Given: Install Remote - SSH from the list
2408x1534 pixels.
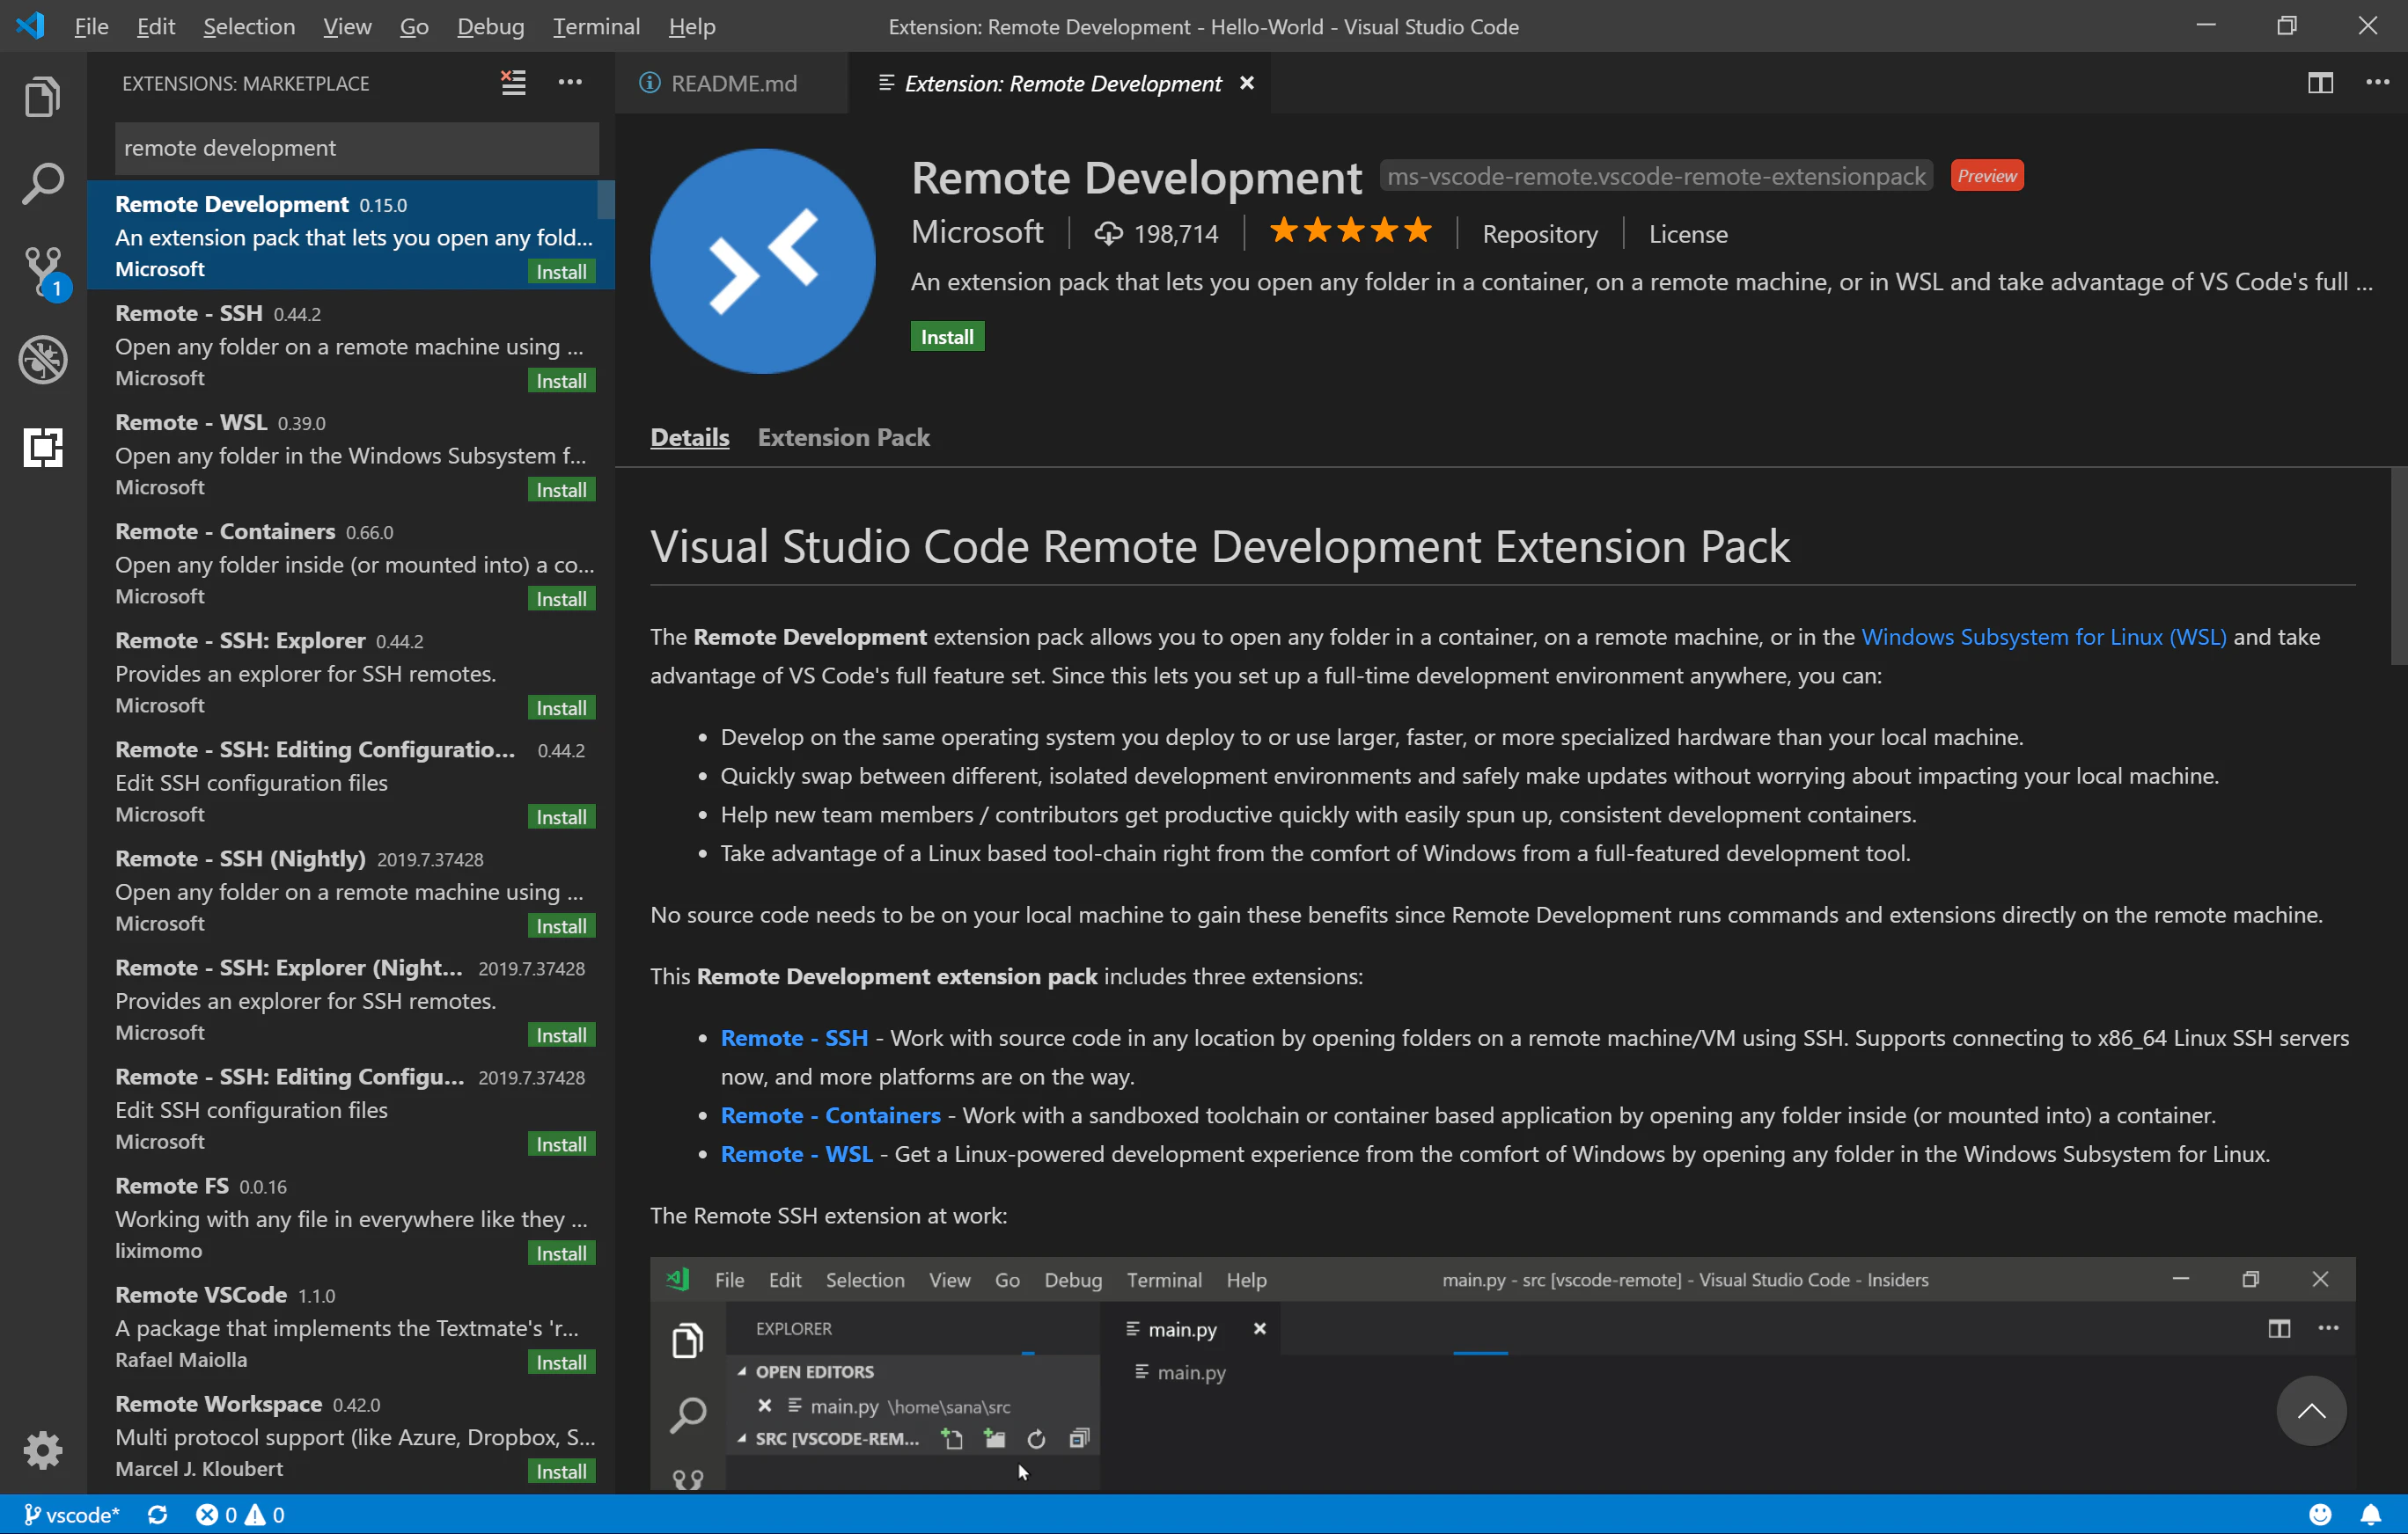Looking at the screenshot, I should [x=561, y=381].
